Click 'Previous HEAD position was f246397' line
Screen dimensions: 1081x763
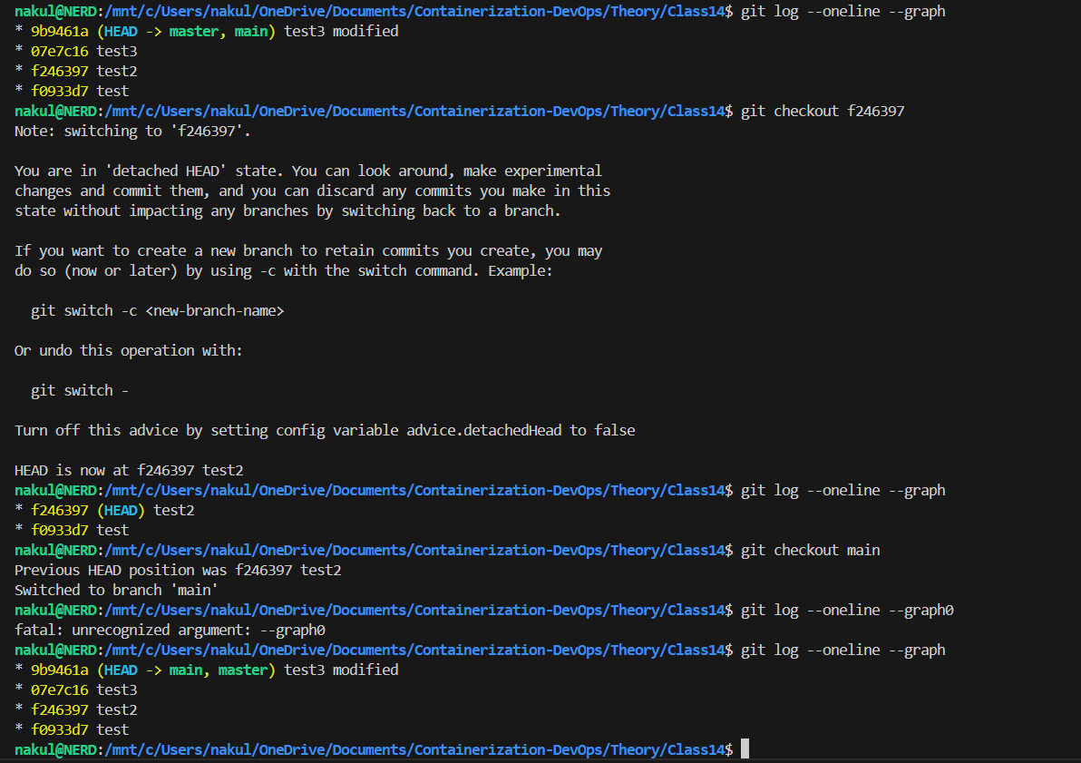pos(178,571)
